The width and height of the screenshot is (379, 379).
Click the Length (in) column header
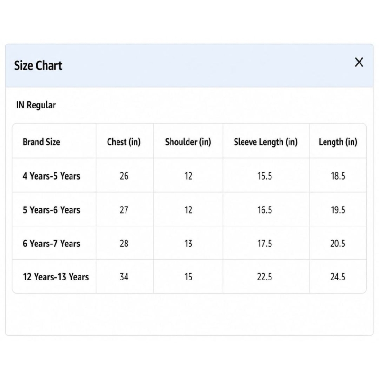tap(338, 142)
